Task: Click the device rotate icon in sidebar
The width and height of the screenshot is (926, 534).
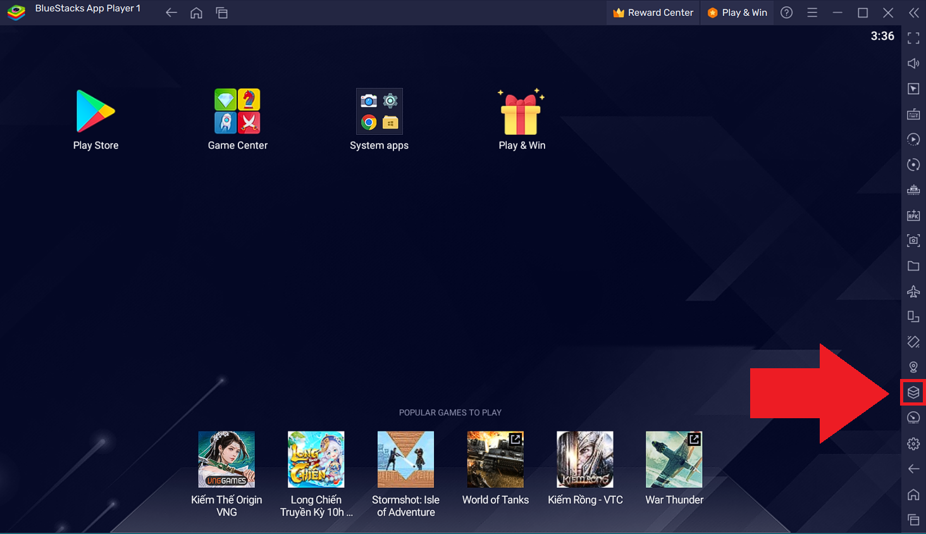Action: coord(913,316)
